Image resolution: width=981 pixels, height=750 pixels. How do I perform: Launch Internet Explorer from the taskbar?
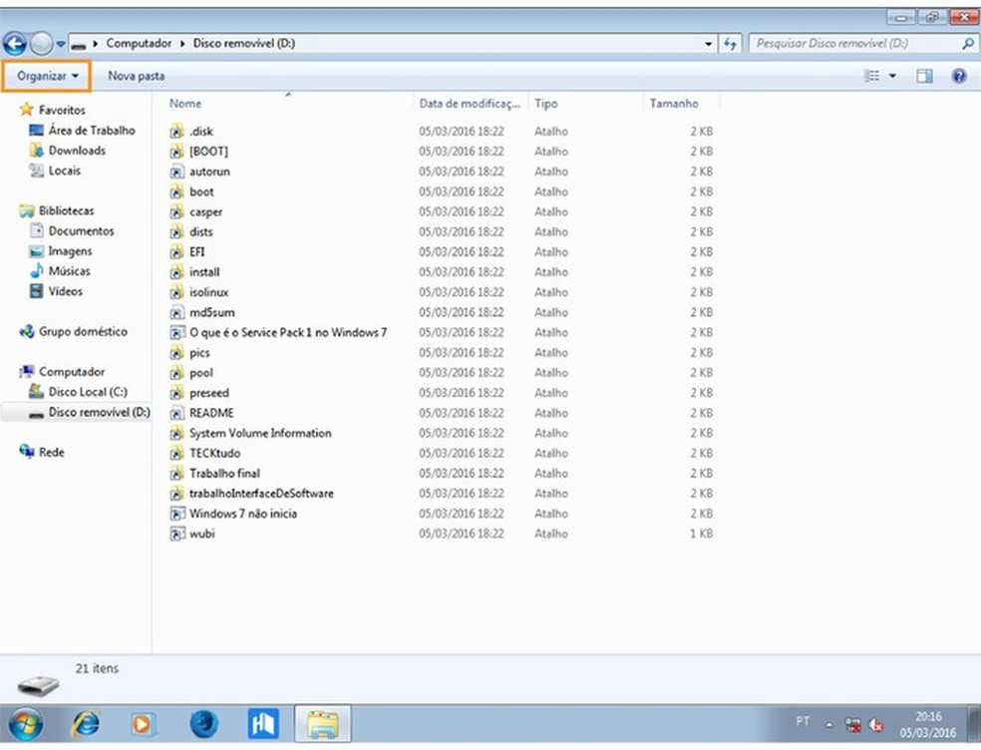coord(85,725)
